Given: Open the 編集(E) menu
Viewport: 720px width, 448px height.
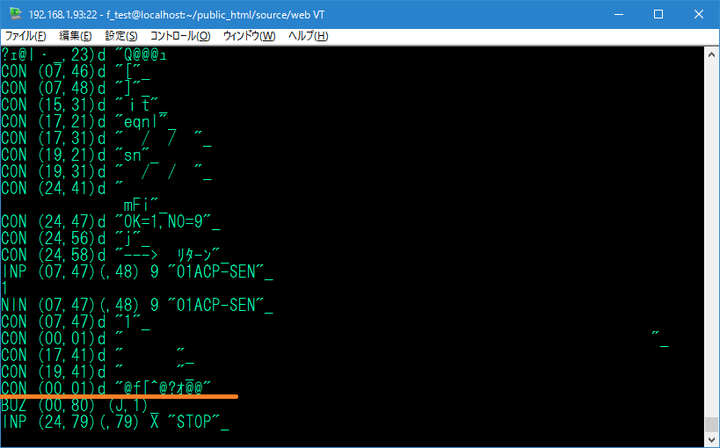Looking at the screenshot, I should coord(75,36).
